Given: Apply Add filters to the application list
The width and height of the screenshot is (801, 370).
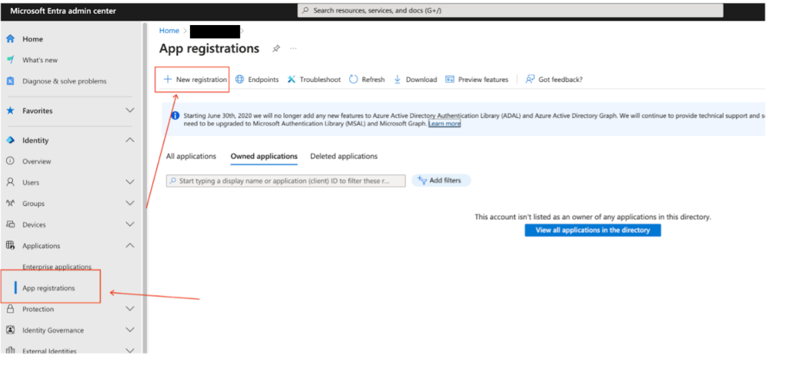Looking at the screenshot, I should pos(441,180).
